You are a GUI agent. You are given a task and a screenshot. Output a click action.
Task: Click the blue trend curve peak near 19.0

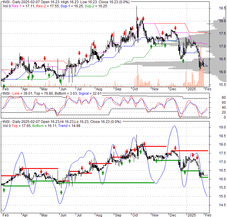point(175,126)
